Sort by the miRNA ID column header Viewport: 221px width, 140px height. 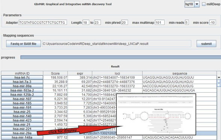click(22, 73)
